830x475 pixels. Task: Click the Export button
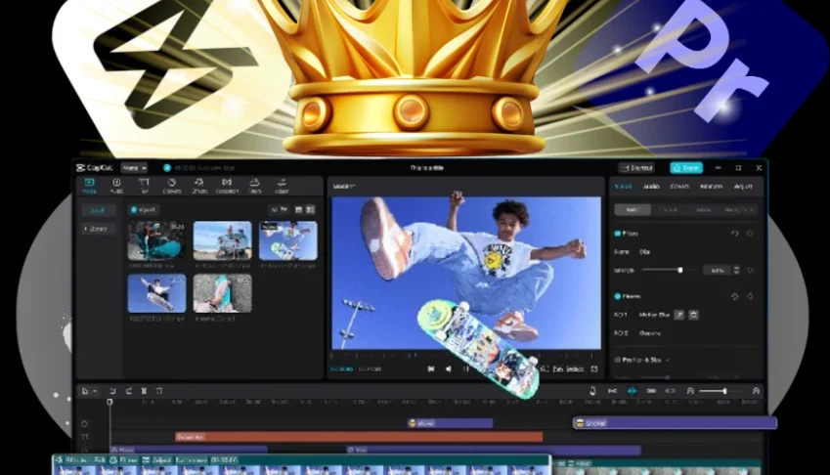pyautogui.click(x=686, y=168)
